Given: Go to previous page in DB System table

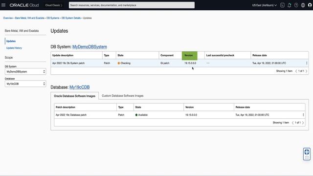Looking at the screenshot, I should click(296, 71).
